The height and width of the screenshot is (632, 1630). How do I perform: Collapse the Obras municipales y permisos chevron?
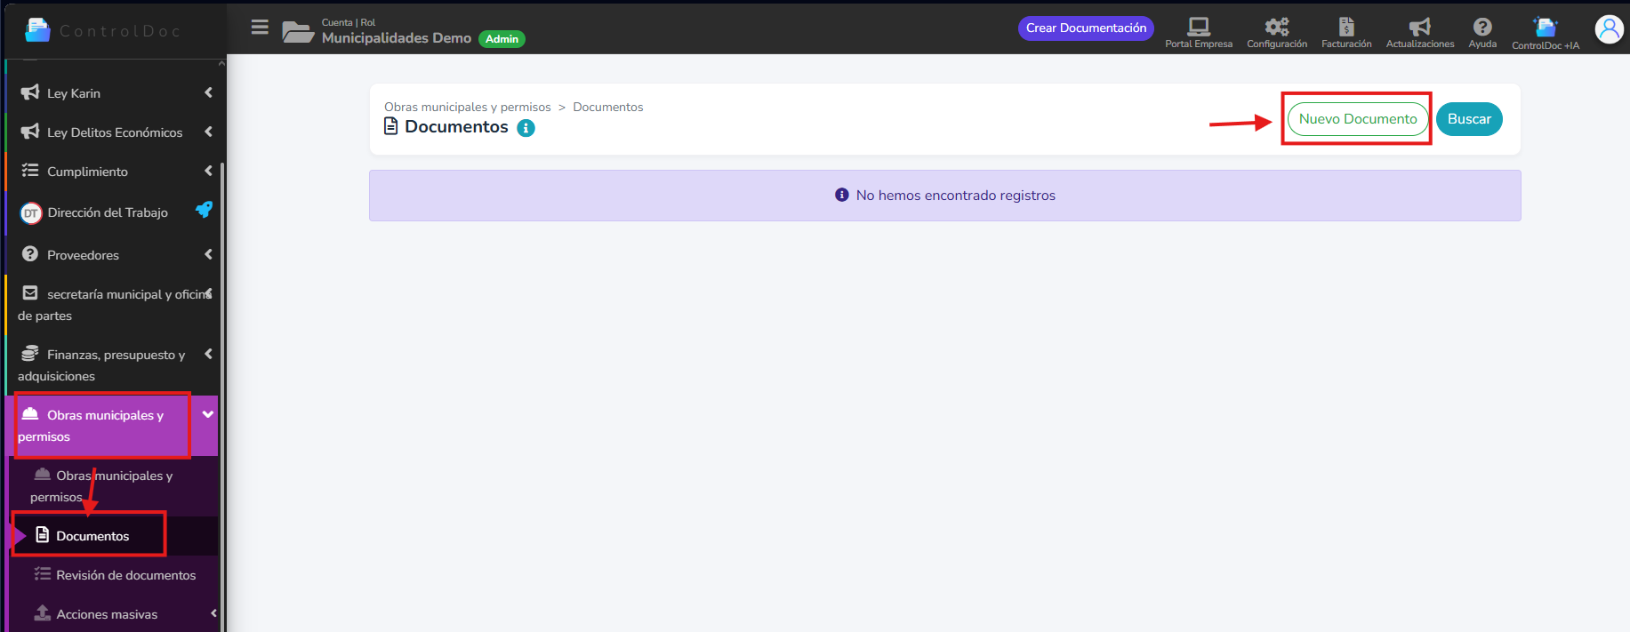pyautogui.click(x=208, y=414)
